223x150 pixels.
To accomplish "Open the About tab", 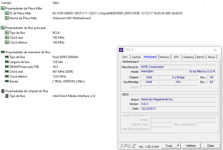I will click(211, 57).
